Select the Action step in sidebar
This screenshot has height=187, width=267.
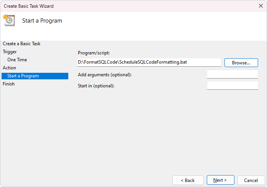click(x=9, y=68)
